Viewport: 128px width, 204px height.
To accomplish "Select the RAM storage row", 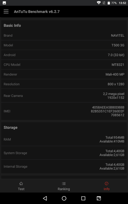I will [64, 139].
